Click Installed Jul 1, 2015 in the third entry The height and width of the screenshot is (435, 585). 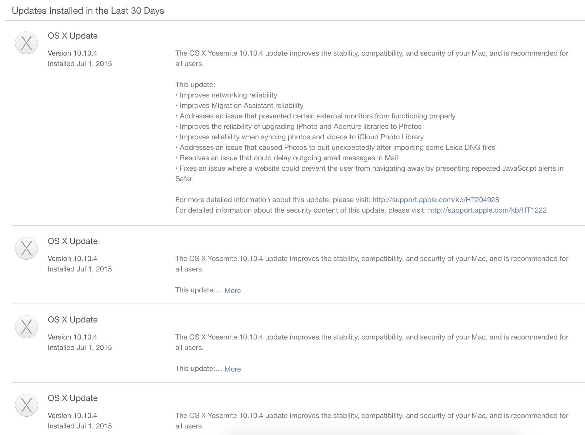pos(80,347)
